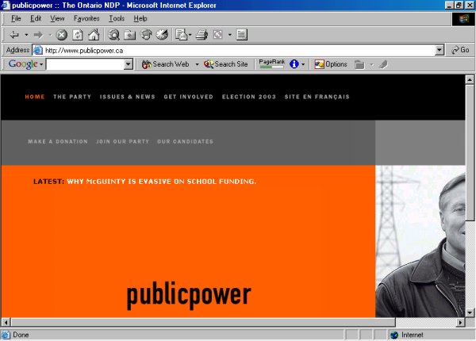The height and width of the screenshot is (341, 476).
Task: Open the Favorites folder icon
Action: (x=129, y=35)
